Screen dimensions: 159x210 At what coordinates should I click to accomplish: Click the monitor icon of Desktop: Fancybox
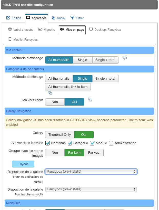click(91, 29)
